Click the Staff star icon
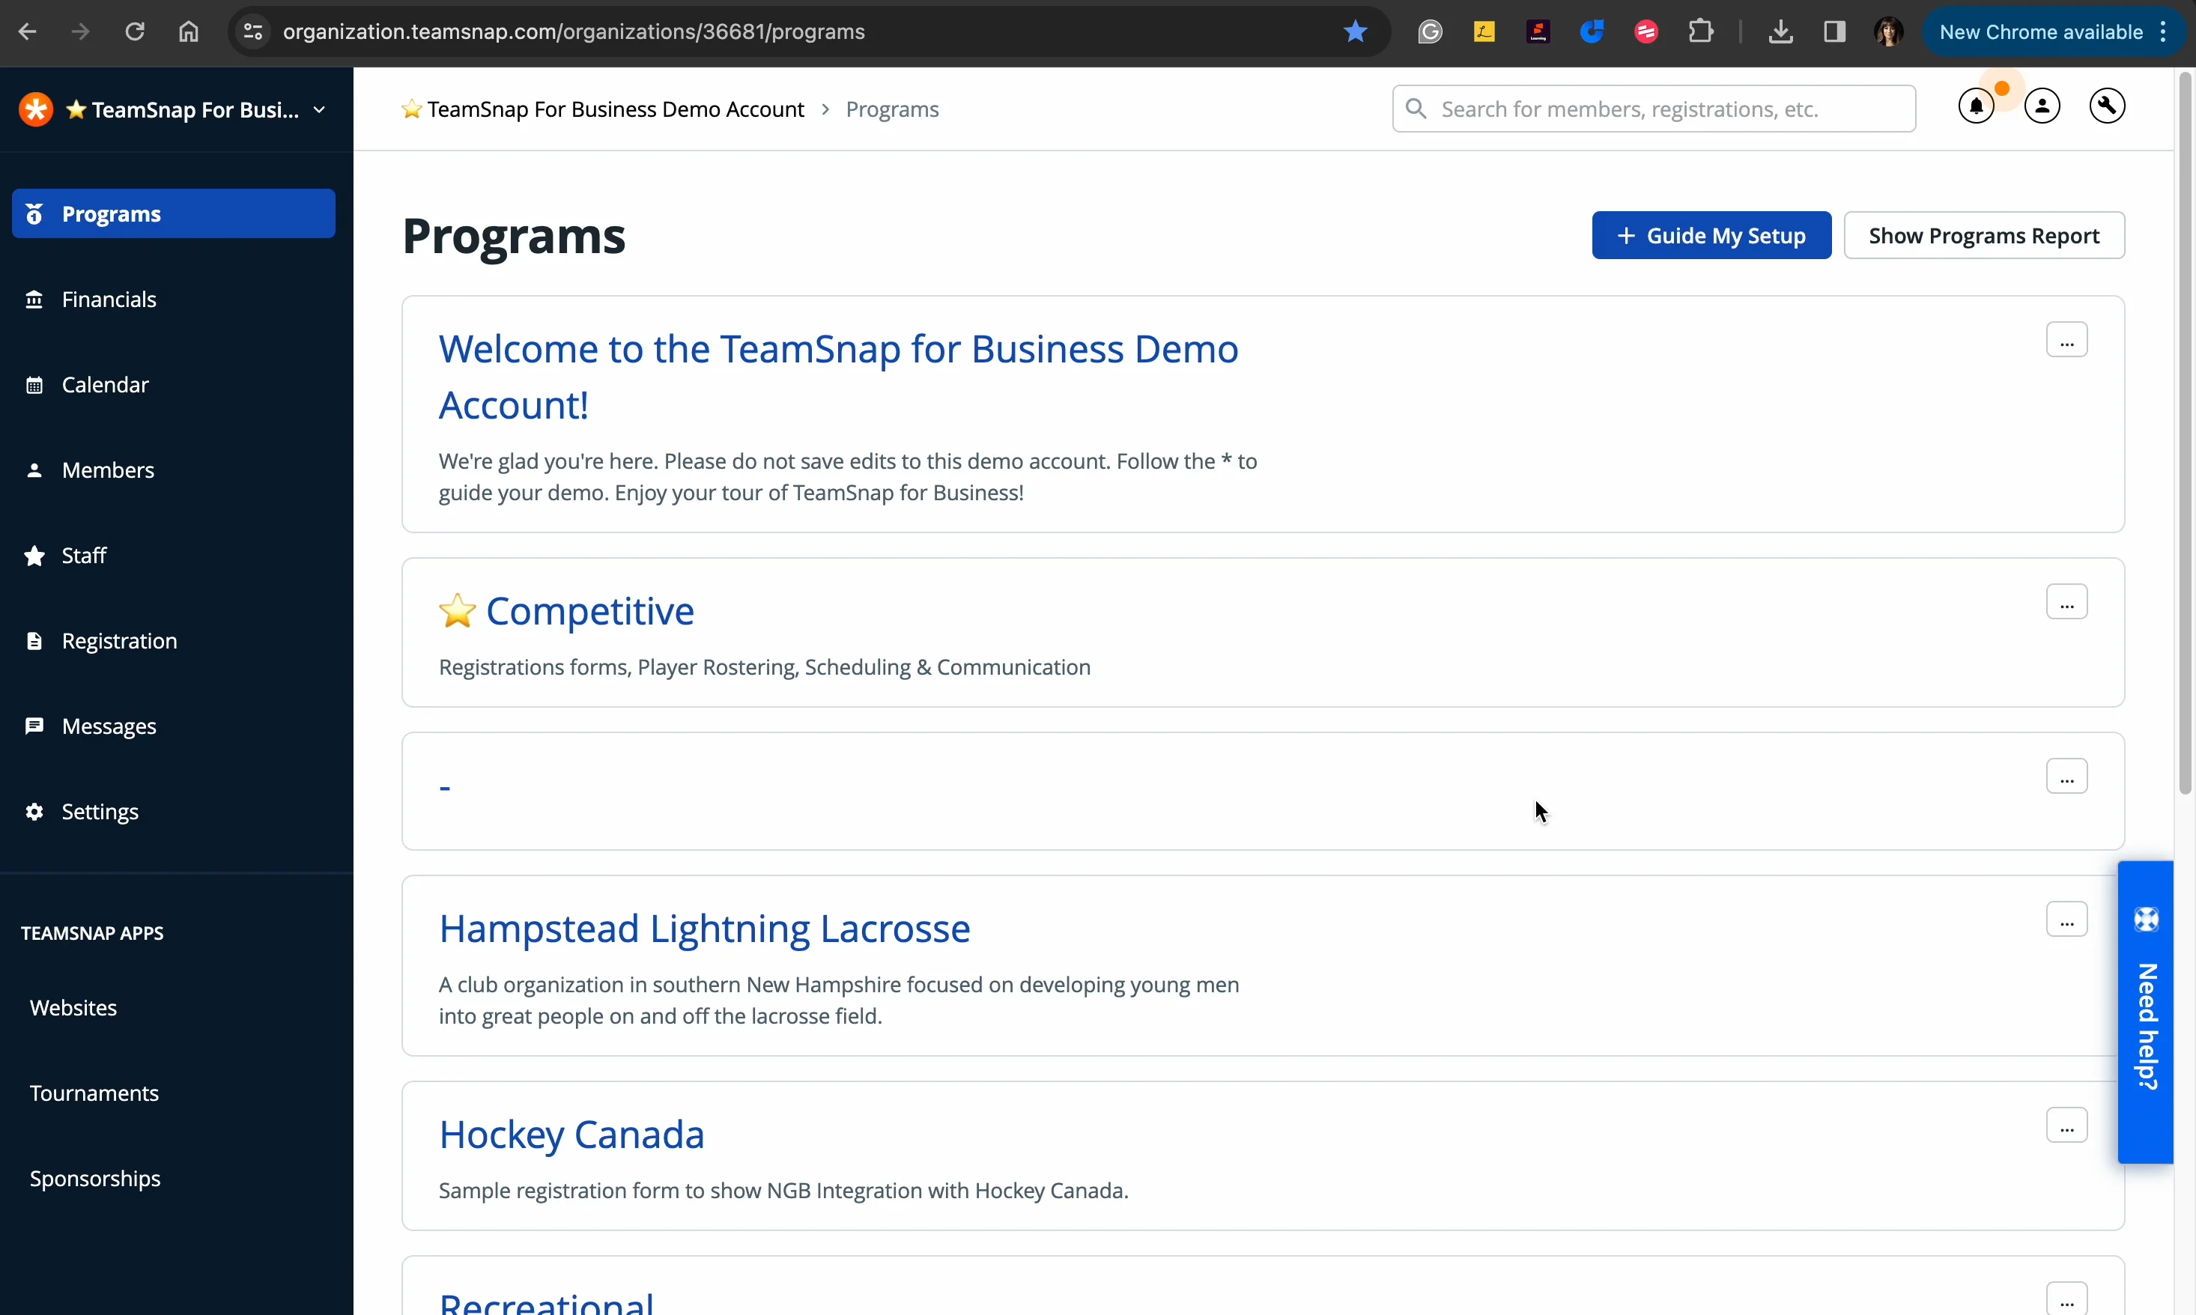 tap(34, 556)
